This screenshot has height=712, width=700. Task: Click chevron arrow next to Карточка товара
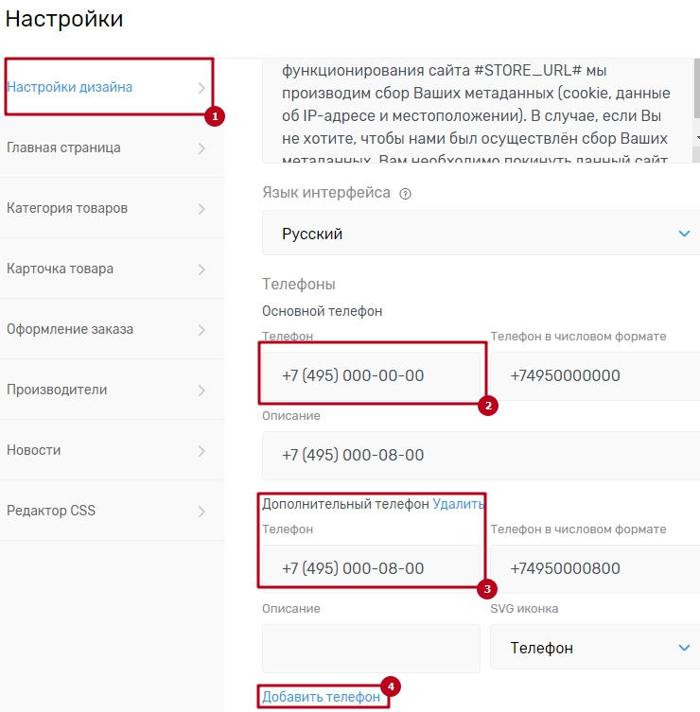201,269
